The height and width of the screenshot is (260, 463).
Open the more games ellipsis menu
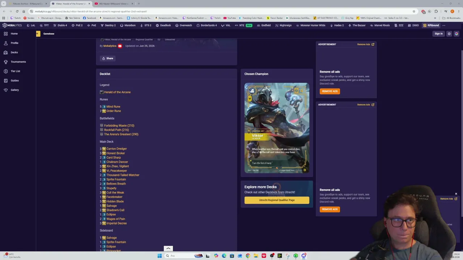pos(444,25)
